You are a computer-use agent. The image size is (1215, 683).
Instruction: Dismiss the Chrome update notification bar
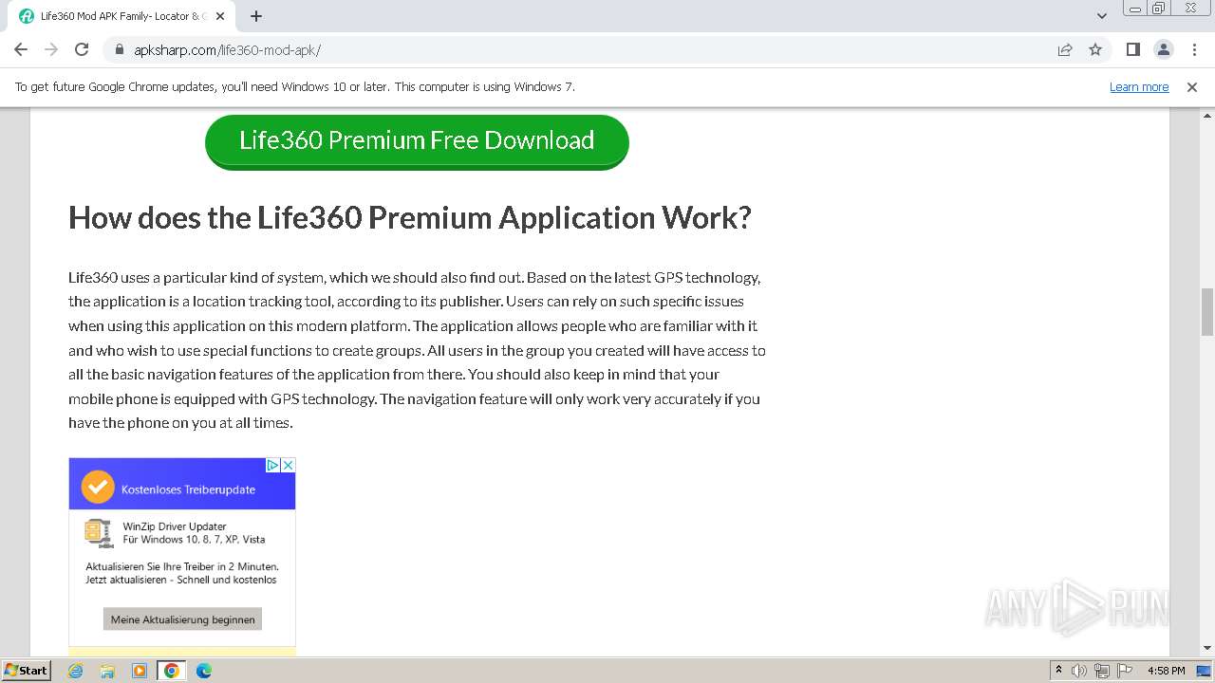[x=1192, y=86]
